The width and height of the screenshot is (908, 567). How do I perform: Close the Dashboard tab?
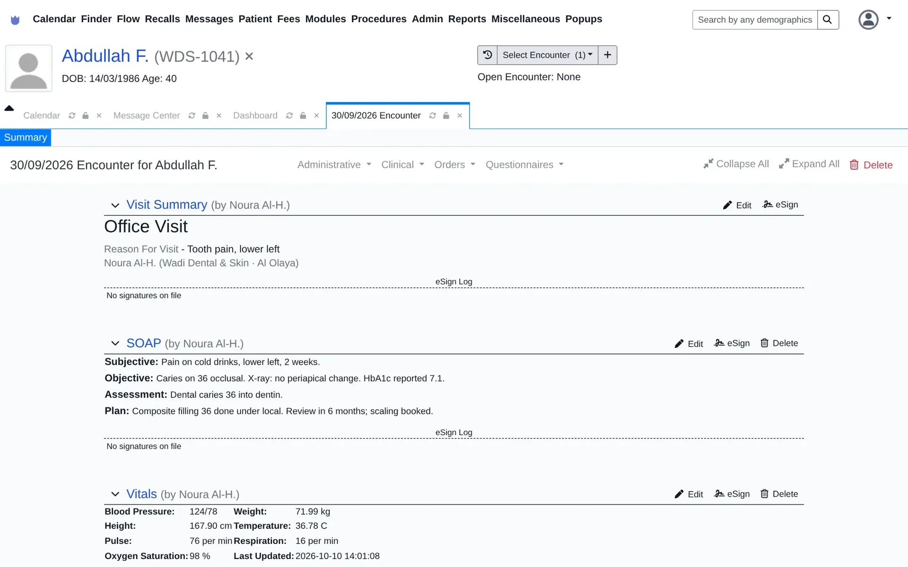(316, 116)
